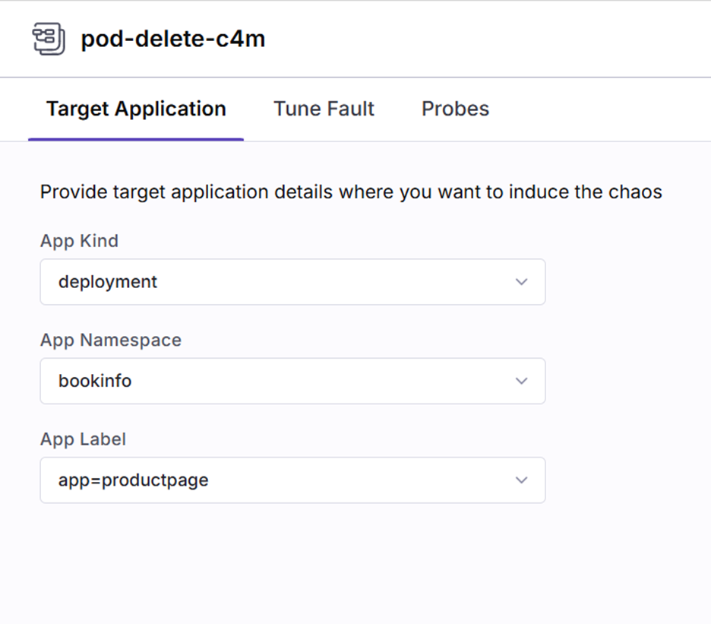Image resolution: width=711 pixels, height=624 pixels.
Task: Click the chevron arrow in App Label field
Action: coord(521,480)
